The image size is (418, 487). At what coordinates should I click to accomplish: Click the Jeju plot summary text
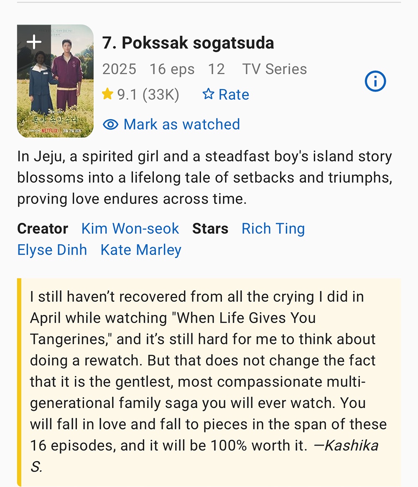tap(205, 178)
